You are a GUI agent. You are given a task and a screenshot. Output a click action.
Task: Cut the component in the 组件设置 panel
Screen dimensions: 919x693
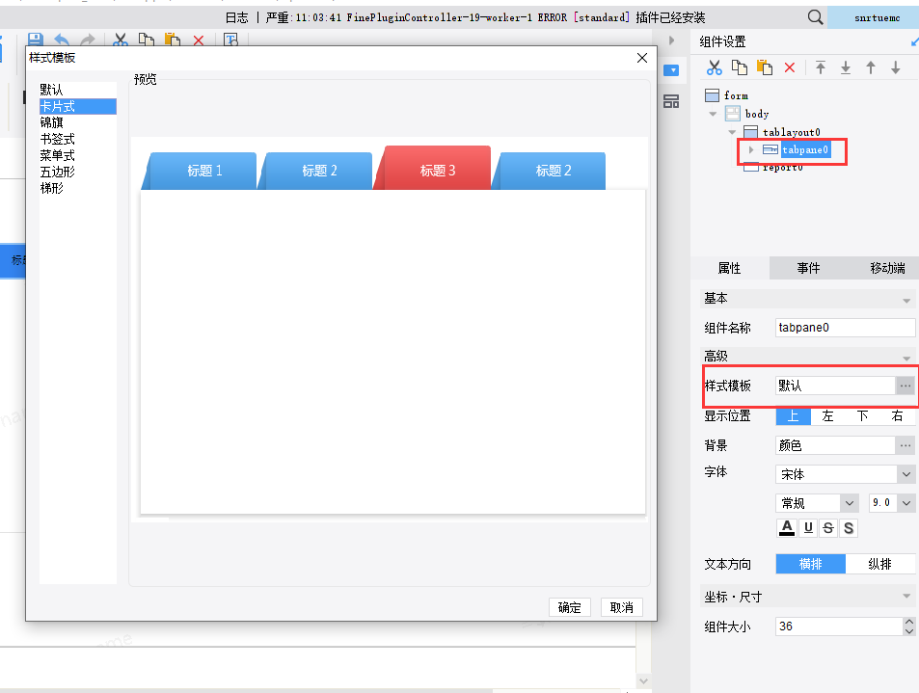pyautogui.click(x=714, y=67)
